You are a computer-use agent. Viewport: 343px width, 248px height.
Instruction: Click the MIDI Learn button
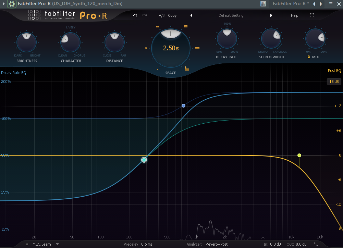point(41,244)
